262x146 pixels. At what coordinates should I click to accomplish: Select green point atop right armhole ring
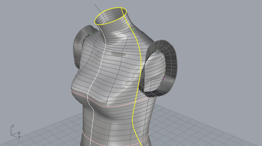(157, 50)
